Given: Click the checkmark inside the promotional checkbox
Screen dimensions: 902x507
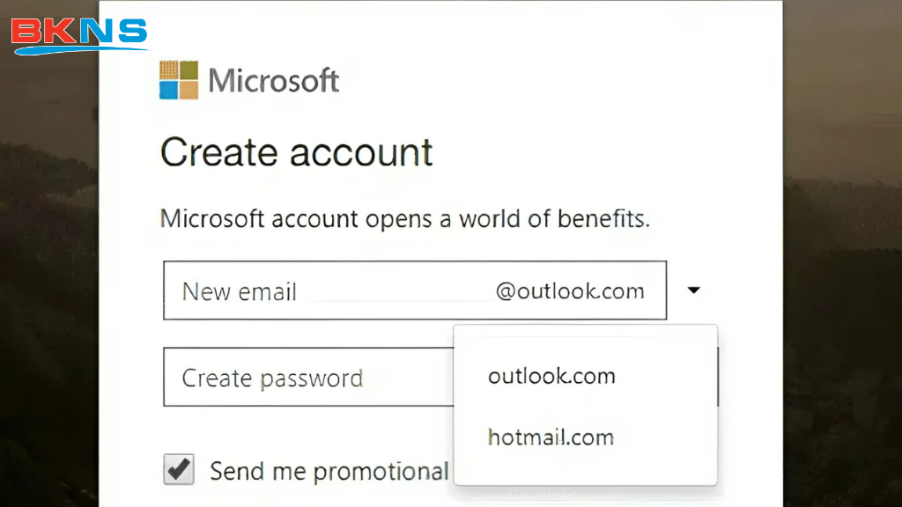Looking at the screenshot, I should (179, 469).
